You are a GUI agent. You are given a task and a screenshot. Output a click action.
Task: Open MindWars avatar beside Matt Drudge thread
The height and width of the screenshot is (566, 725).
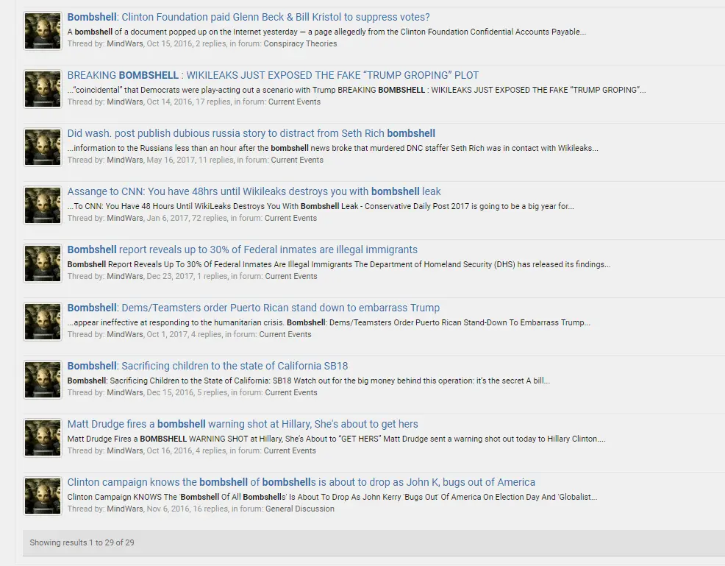[x=43, y=438]
